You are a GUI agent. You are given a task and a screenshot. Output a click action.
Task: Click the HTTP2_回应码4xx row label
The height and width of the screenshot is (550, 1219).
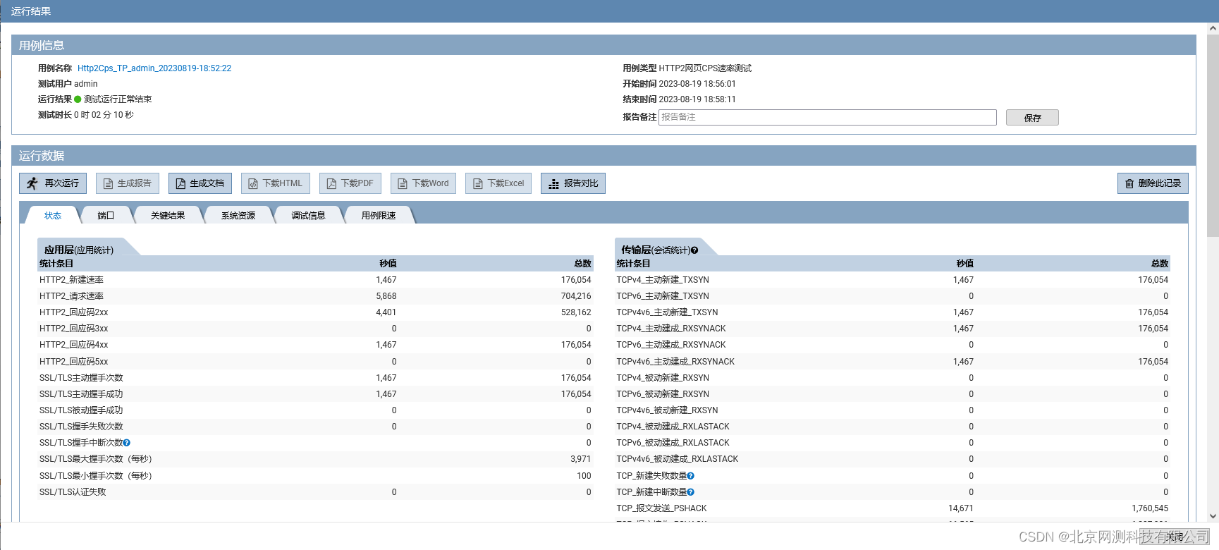tap(74, 345)
